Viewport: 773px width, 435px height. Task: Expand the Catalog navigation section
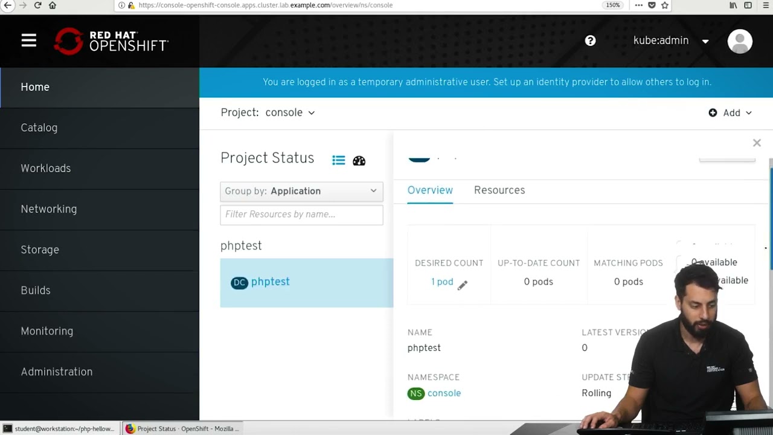pyautogui.click(x=100, y=127)
